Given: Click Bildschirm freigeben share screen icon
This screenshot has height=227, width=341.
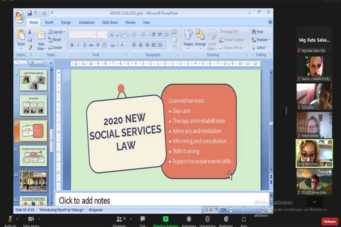Looking at the screenshot, I should [166, 219].
